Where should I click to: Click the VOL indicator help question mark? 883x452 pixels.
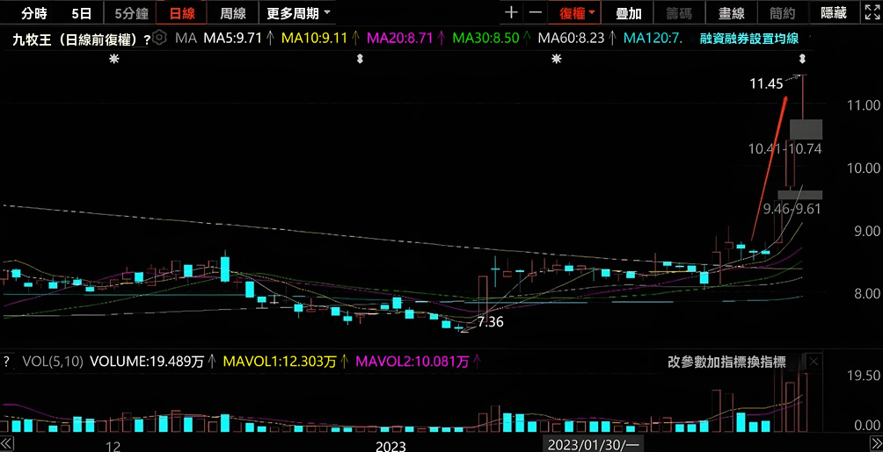[7, 361]
